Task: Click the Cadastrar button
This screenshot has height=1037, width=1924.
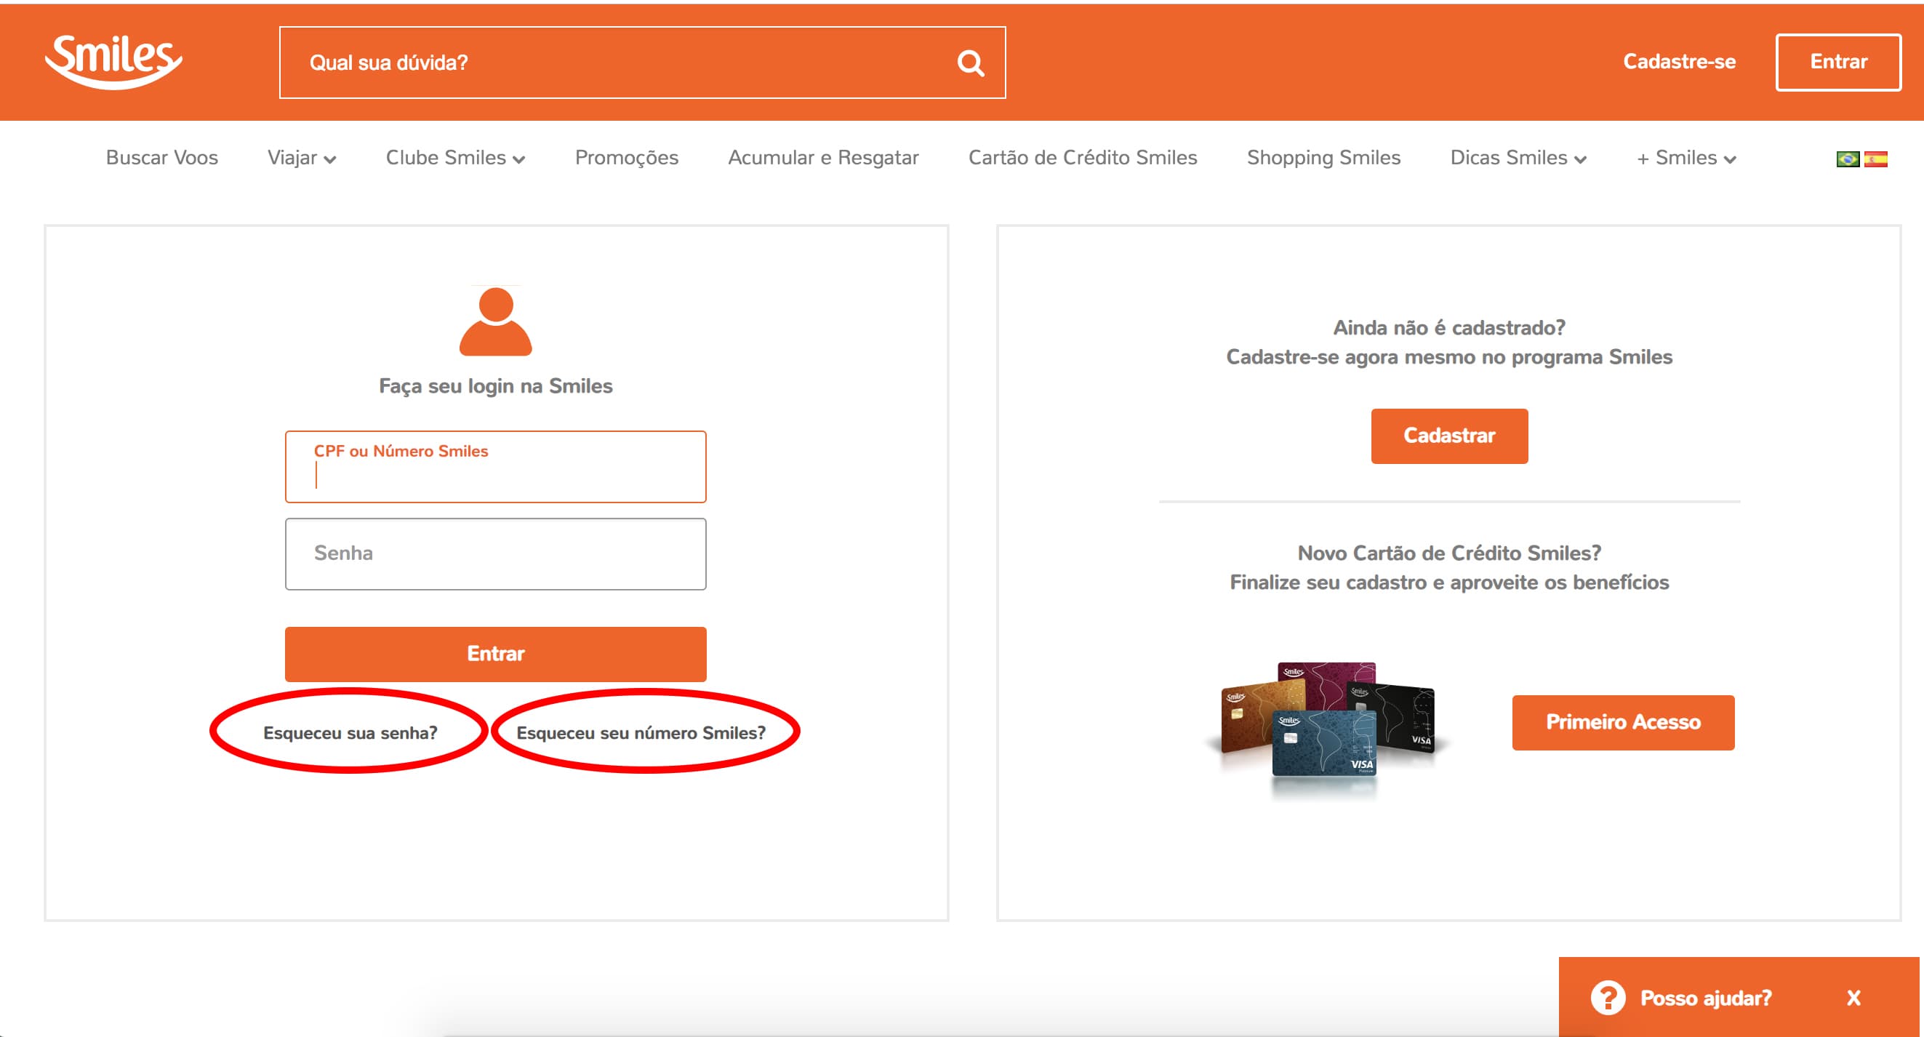Action: coord(1449,436)
